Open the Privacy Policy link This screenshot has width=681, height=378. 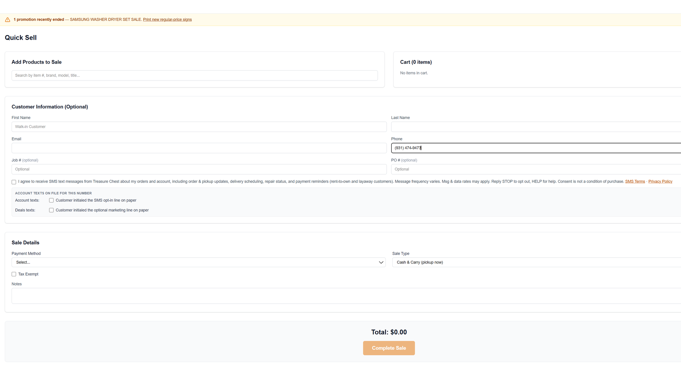coord(660,182)
